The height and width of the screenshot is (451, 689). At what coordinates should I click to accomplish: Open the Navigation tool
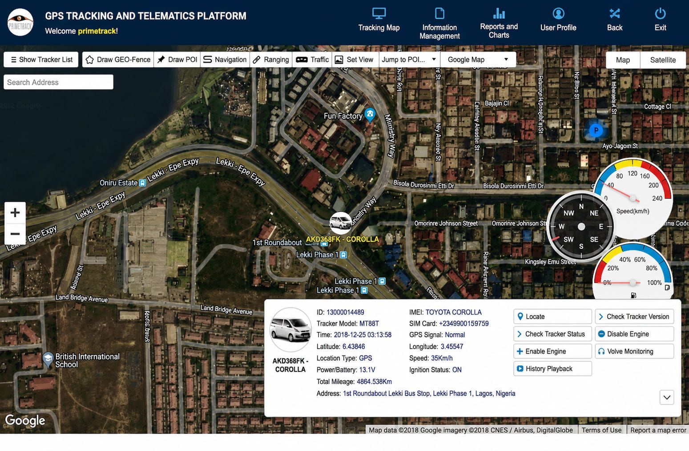click(x=225, y=60)
